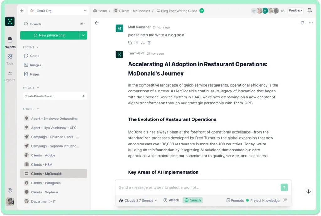This screenshot has width=321, height=216.
Task: Open Department - IT project
Action: pyautogui.click(x=54, y=201)
